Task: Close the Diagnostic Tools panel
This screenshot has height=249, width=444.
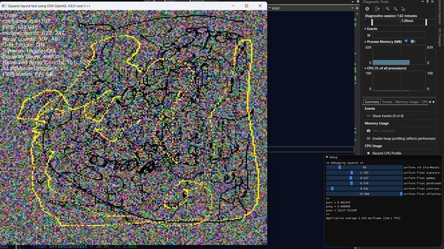Action: pyautogui.click(x=432, y=1)
